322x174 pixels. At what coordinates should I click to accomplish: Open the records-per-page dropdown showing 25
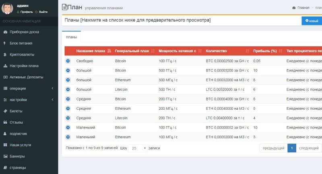(137, 148)
